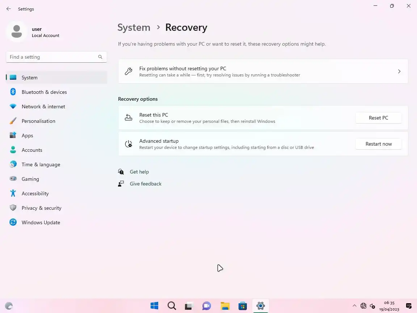417x313 pixels.
Task: Click the weather widget icon on taskbar
Action: (9, 306)
